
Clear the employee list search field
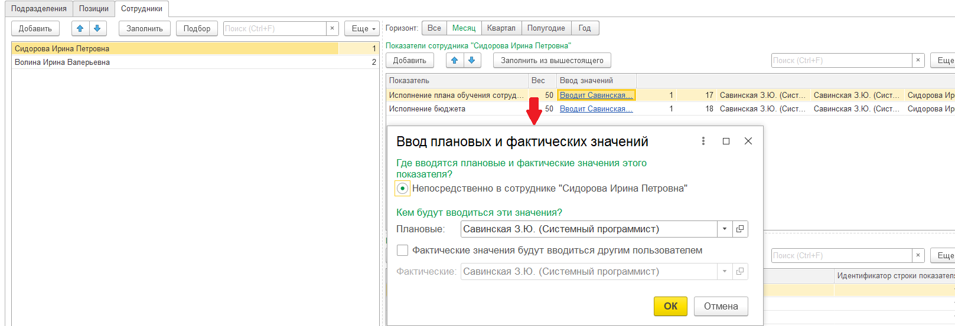pyautogui.click(x=332, y=28)
